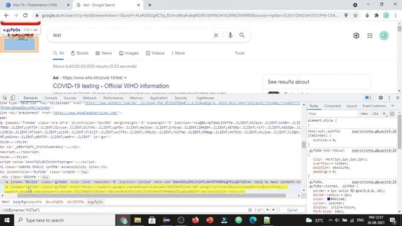Open the search Tools options
402x226 pixels.
click(239, 53)
